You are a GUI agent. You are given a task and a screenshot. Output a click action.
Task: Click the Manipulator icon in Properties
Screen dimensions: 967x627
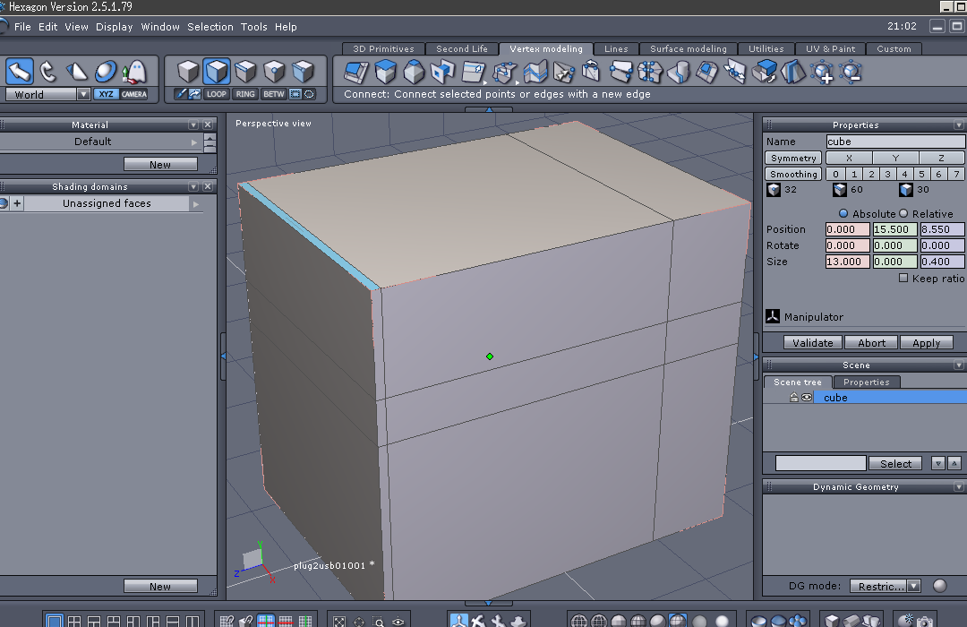pyautogui.click(x=774, y=316)
